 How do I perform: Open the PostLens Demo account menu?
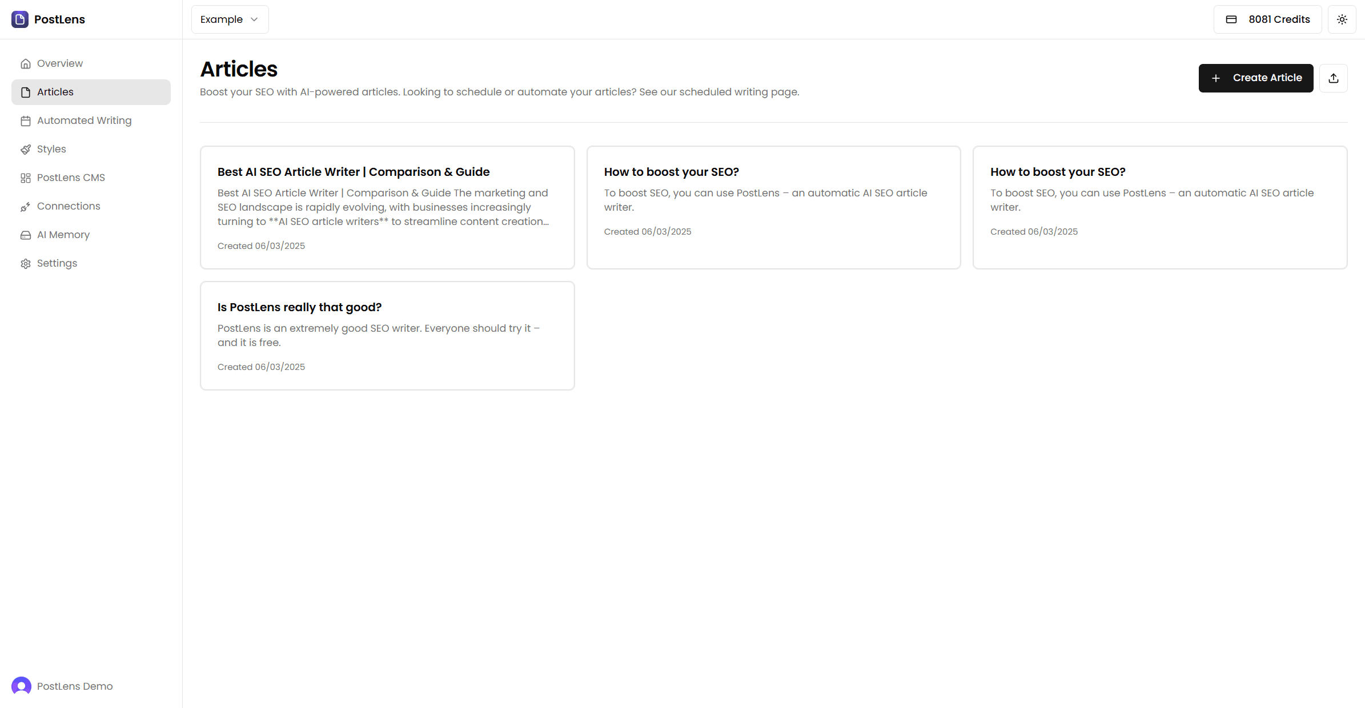pos(62,686)
